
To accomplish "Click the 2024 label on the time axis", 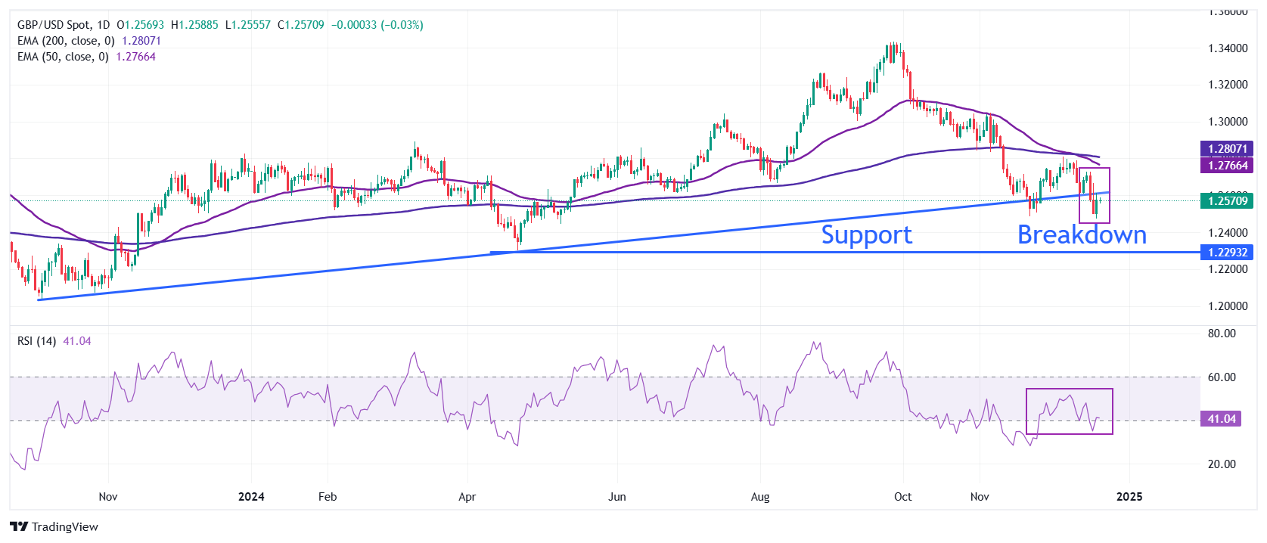I will coord(251,497).
